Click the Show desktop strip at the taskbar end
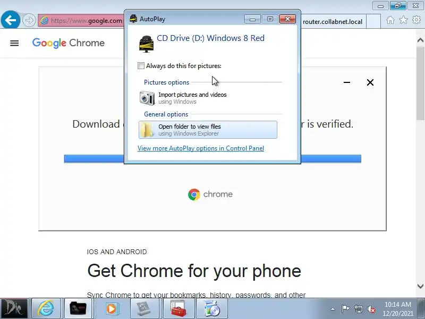 [x=421, y=308]
